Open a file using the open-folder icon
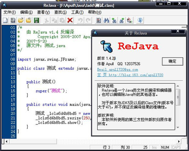 tap(21, 20)
